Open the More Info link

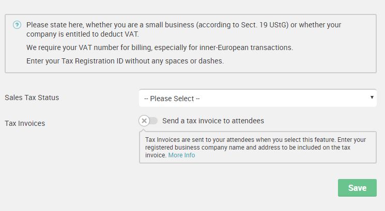click(x=181, y=155)
